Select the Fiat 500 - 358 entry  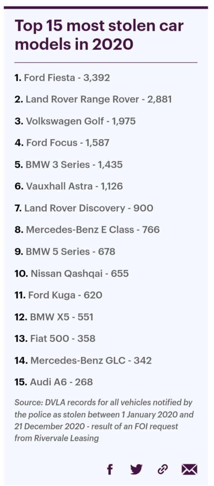click(55, 338)
